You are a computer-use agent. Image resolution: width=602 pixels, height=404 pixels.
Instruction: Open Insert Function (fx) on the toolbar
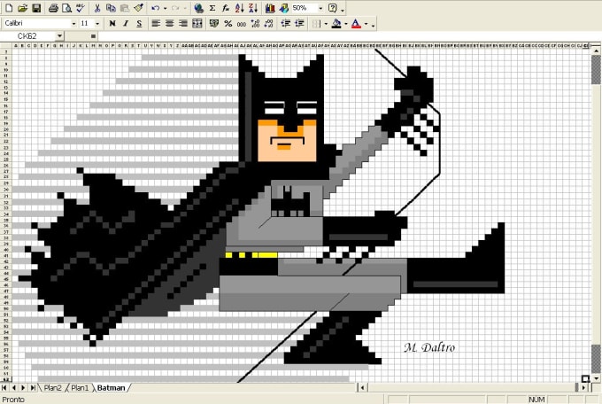tap(226, 8)
